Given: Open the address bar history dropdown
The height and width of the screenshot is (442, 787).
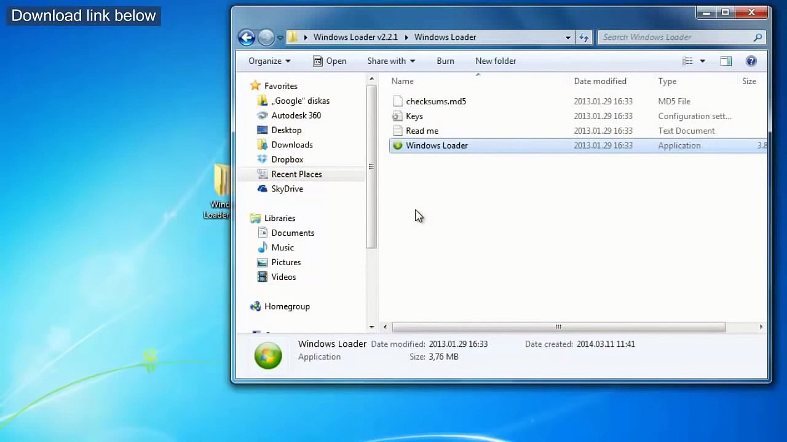Looking at the screenshot, I should [x=568, y=37].
